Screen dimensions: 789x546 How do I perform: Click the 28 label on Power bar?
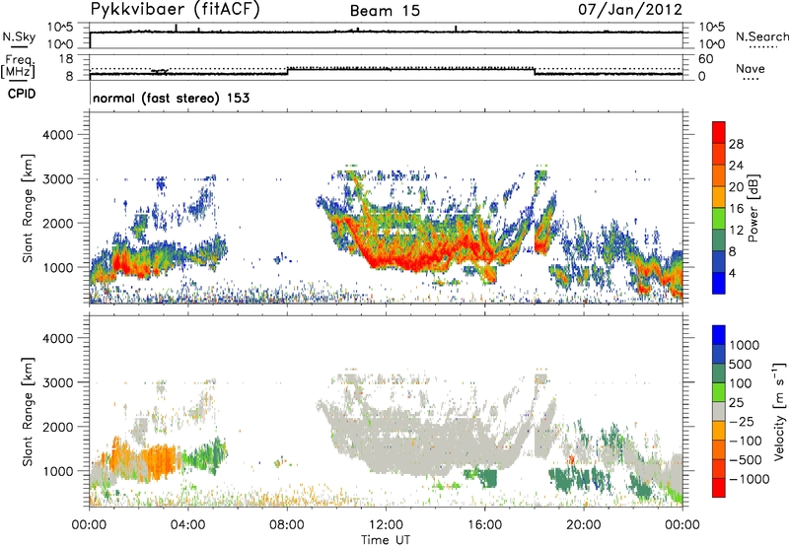736,144
